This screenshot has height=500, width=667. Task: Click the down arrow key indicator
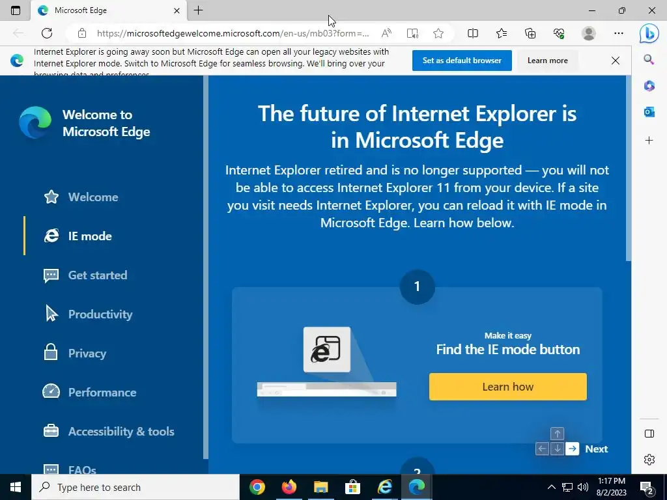[x=557, y=449]
